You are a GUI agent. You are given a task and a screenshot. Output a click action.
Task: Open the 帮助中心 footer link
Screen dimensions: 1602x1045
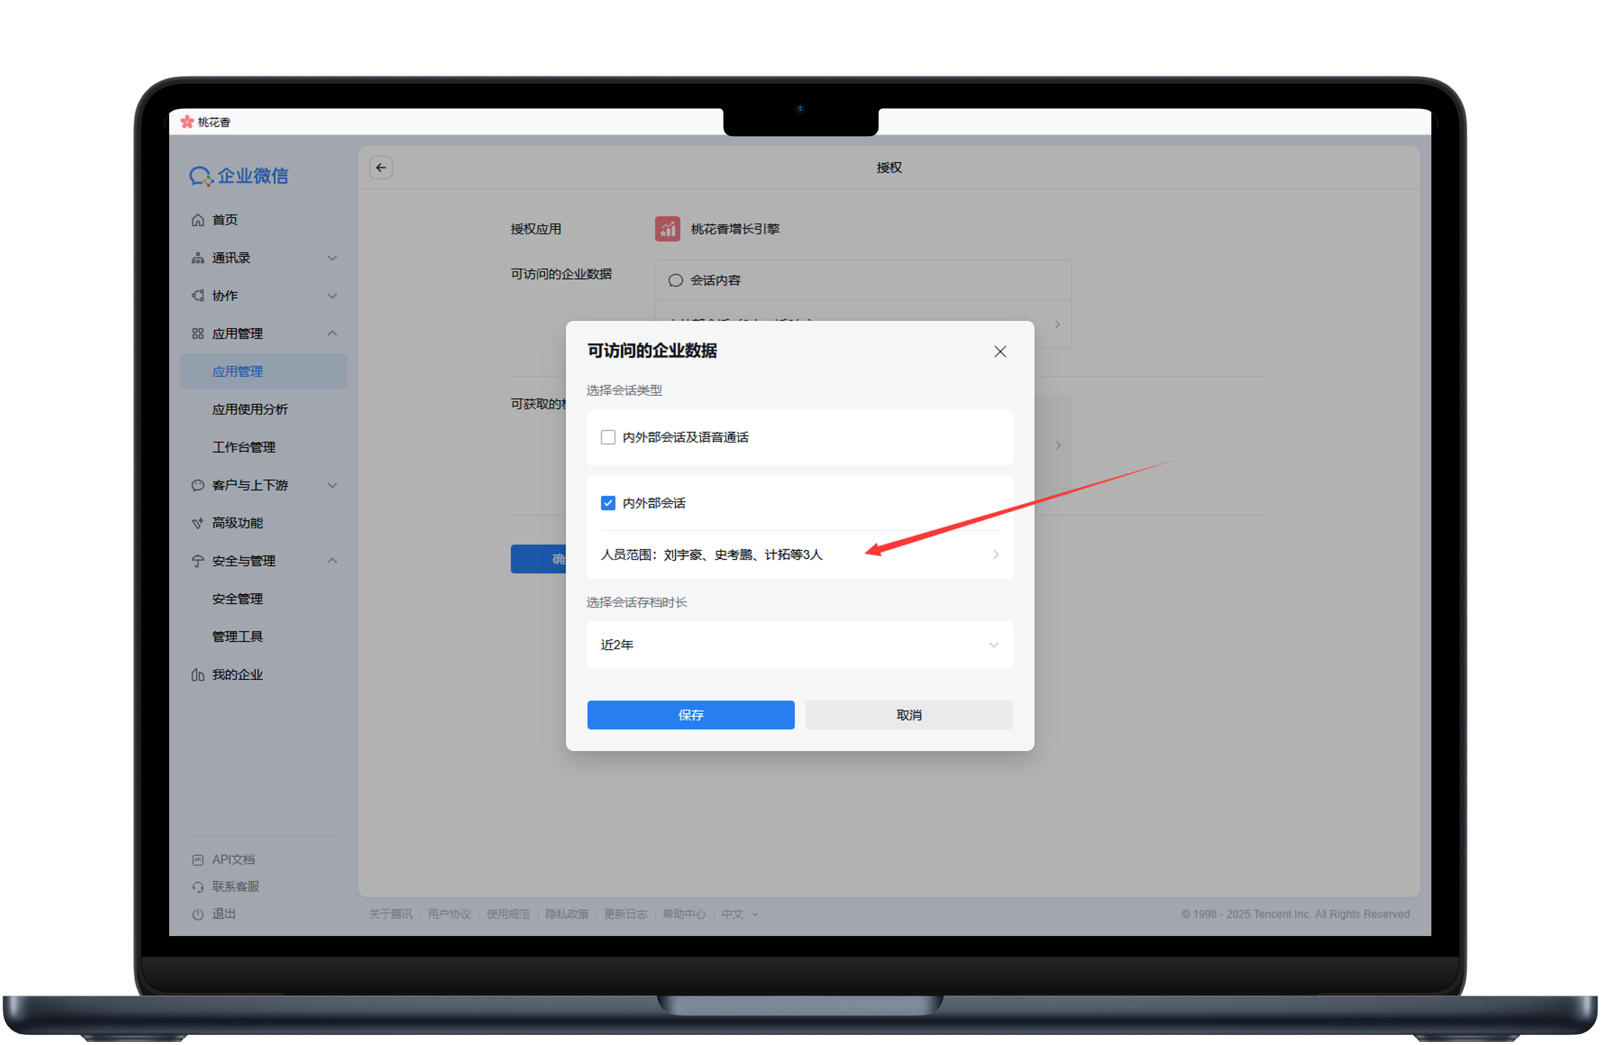pyautogui.click(x=684, y=915)
